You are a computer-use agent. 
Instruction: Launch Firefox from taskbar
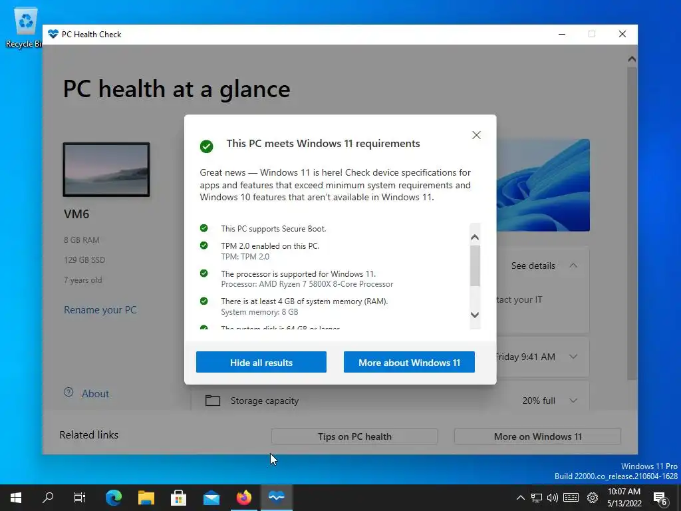pyautogui.click(x=244, y=498)
